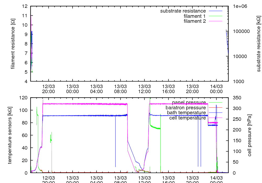Click the temperature sensors [kΩ] axis title
Viewport: 262px width, 183px height.
(x=10, y=135)
